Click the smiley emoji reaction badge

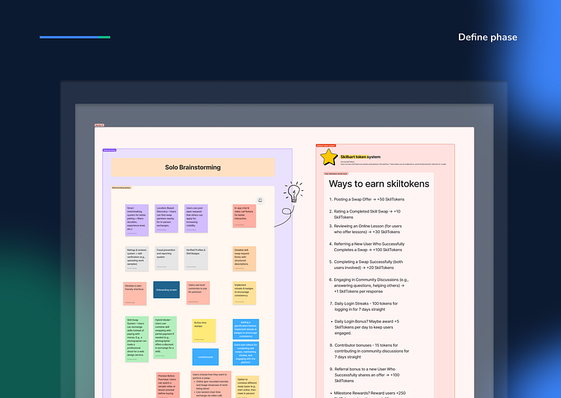(260, 200)
